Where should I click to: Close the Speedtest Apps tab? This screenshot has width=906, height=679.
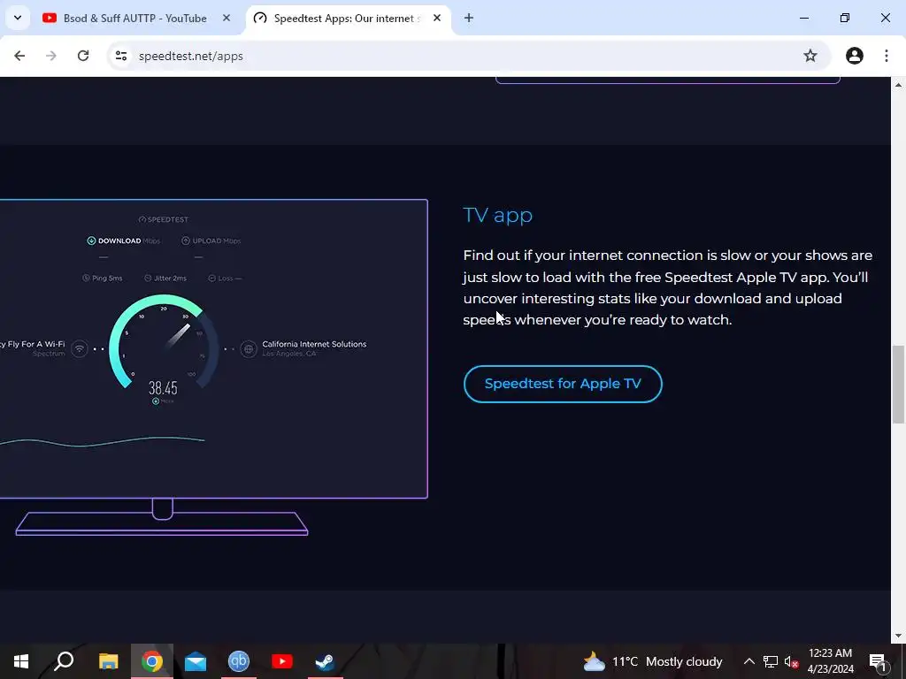tap(437, 19)
